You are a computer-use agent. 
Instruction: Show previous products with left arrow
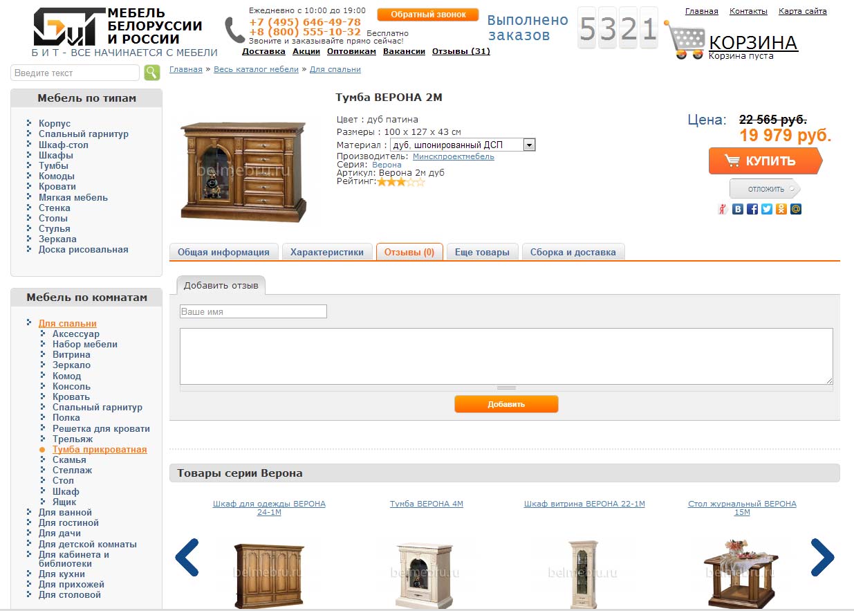pos(187,557)
